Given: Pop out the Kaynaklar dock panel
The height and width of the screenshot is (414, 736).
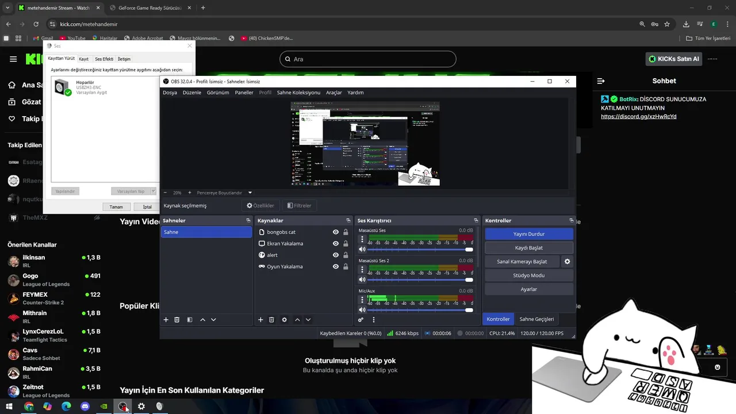Looking at the screenshot, I should coord(348,221).
